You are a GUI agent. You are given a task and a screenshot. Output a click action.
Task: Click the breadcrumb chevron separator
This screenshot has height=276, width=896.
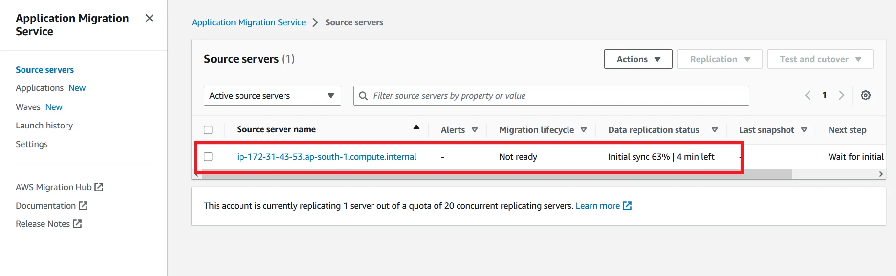point(315,22)
